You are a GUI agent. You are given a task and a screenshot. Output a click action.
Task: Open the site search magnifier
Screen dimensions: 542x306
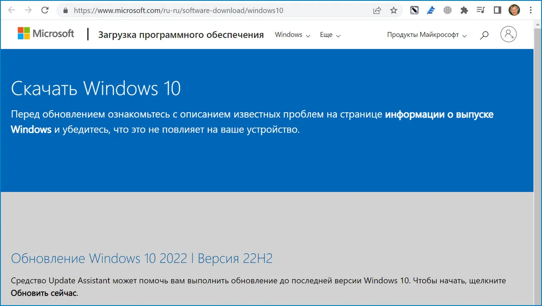point(484,35)
